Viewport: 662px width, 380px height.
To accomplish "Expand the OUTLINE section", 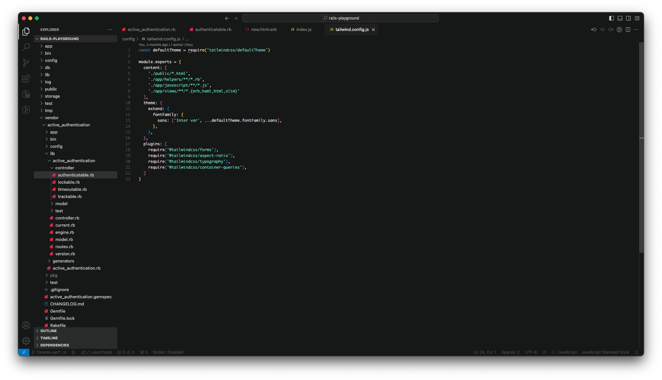I will click(49, 331).
